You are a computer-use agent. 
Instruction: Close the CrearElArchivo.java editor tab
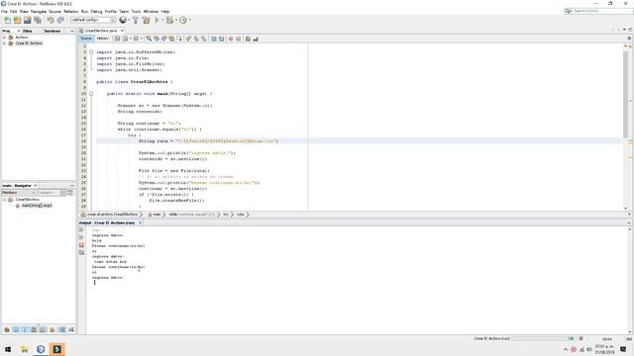(x=122, y=31)
